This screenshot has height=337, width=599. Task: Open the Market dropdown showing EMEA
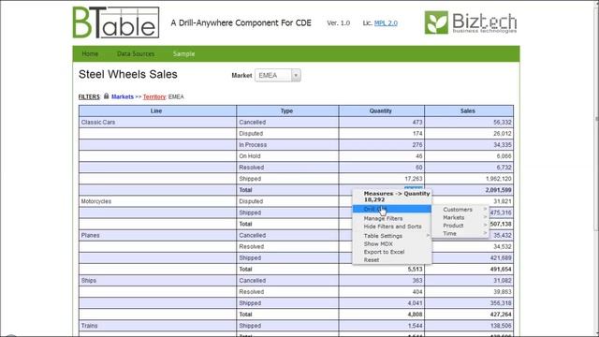(x=278, y=75)
